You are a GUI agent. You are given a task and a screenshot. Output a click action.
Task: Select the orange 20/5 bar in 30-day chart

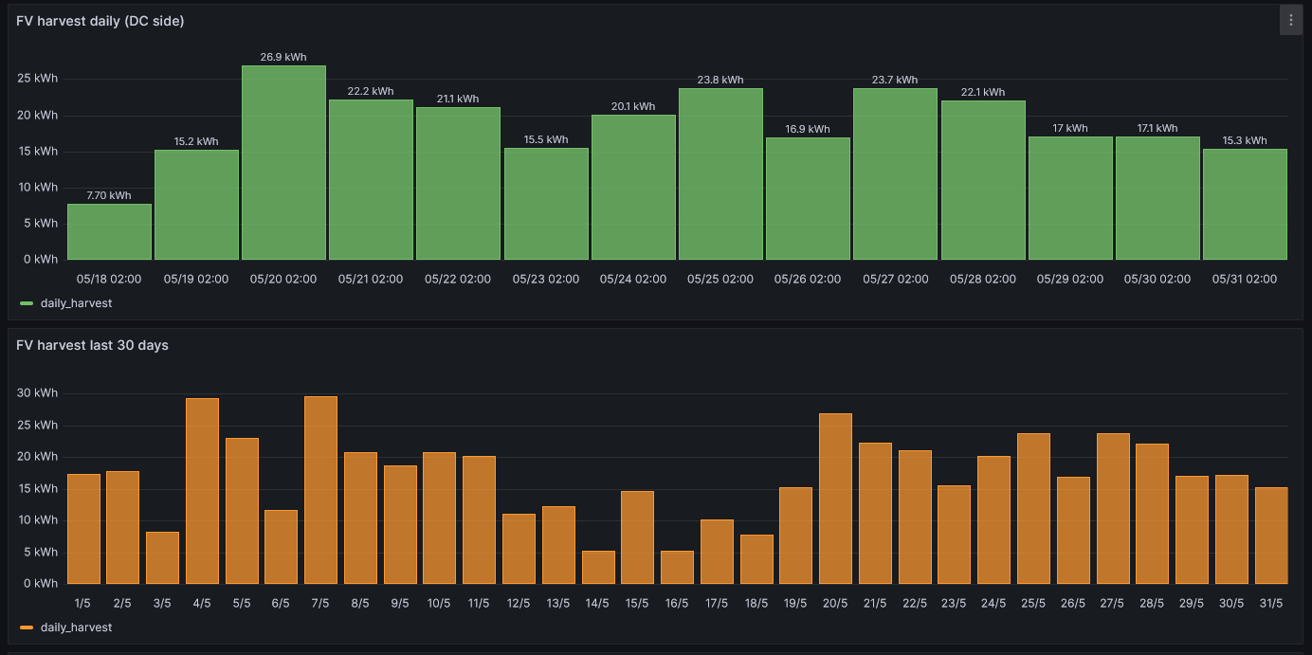pos(835,499)
